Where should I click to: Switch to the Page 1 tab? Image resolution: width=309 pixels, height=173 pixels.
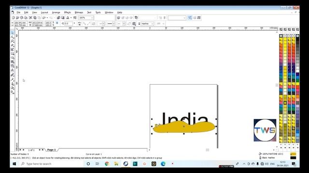[52, 149]
